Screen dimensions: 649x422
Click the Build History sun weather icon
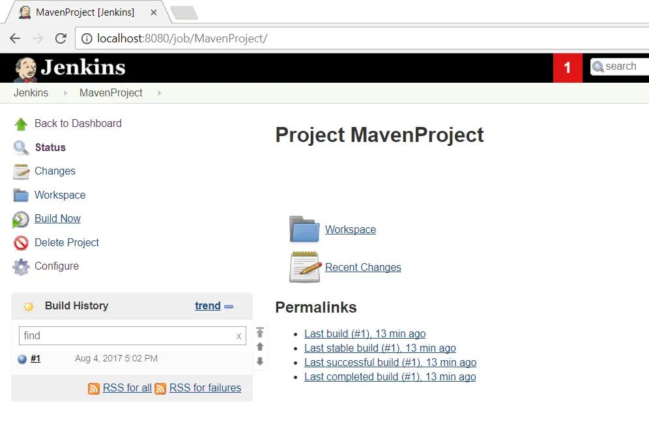coord(29,306)
